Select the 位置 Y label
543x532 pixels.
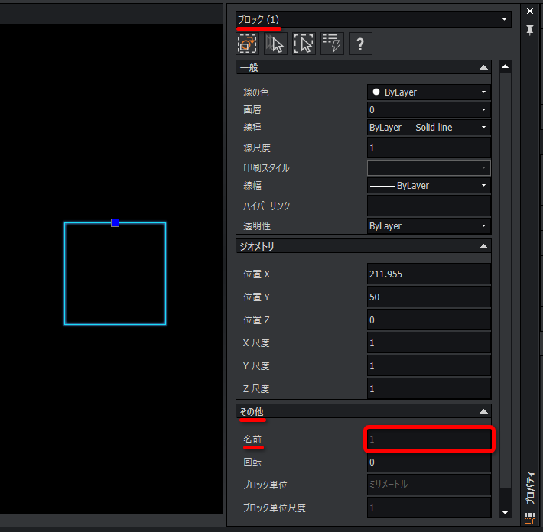coord(257,297)
